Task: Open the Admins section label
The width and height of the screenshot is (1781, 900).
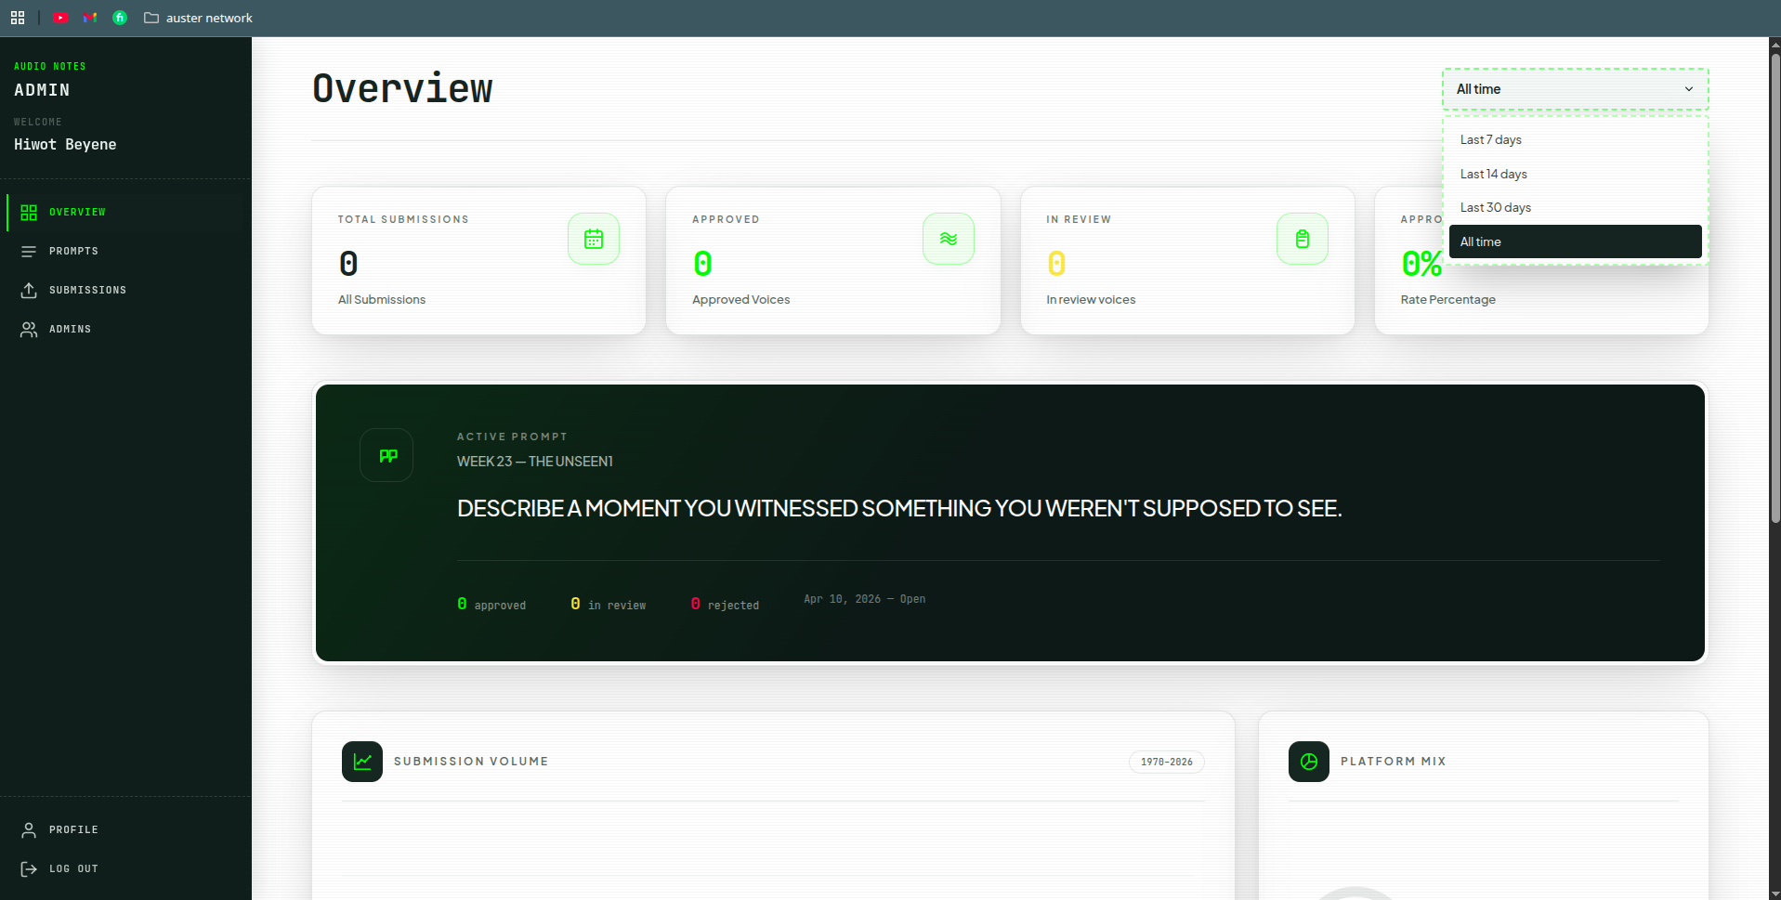Action: (x=70, y=330)
